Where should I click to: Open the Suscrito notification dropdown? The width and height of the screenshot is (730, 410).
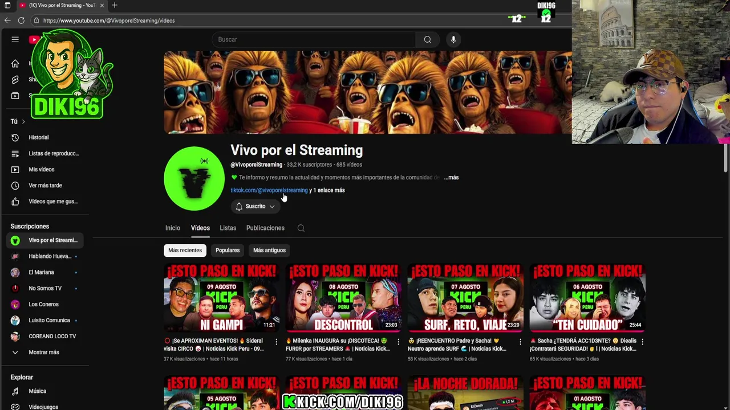coord(255,206)
